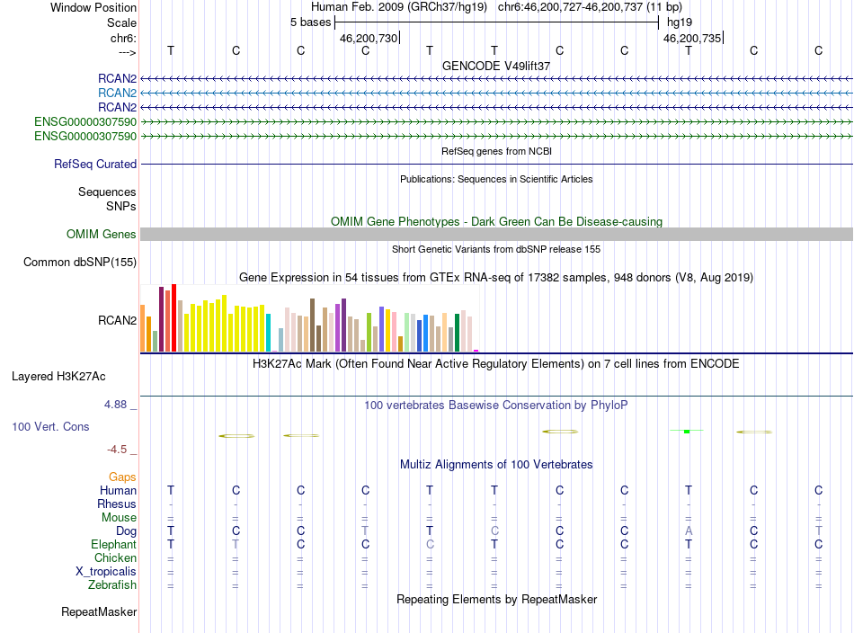Open the OMIM Gene Phenotypes track title
854x633 pixels.
[496, 222]
